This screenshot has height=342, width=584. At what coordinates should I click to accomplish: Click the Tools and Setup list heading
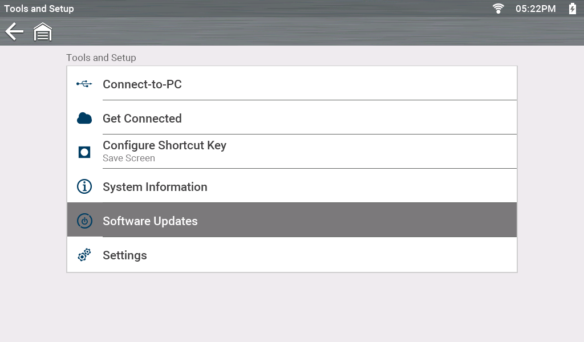coord(101,58)
